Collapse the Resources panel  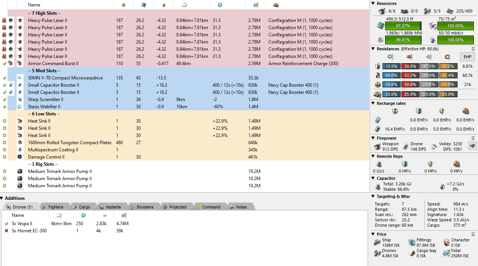373,3
